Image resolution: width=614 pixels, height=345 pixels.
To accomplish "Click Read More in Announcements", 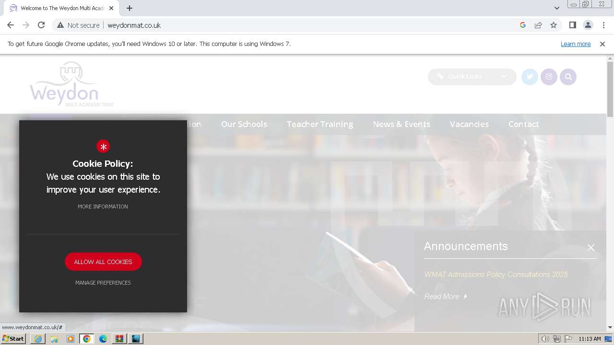I will tap(446, 297).
